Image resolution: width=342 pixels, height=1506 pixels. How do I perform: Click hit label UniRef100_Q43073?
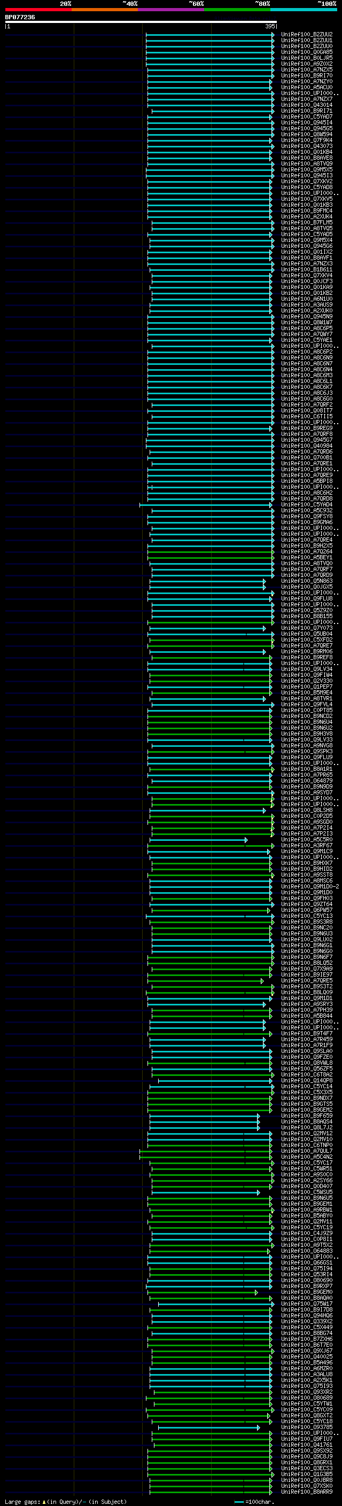click(307, 146)
